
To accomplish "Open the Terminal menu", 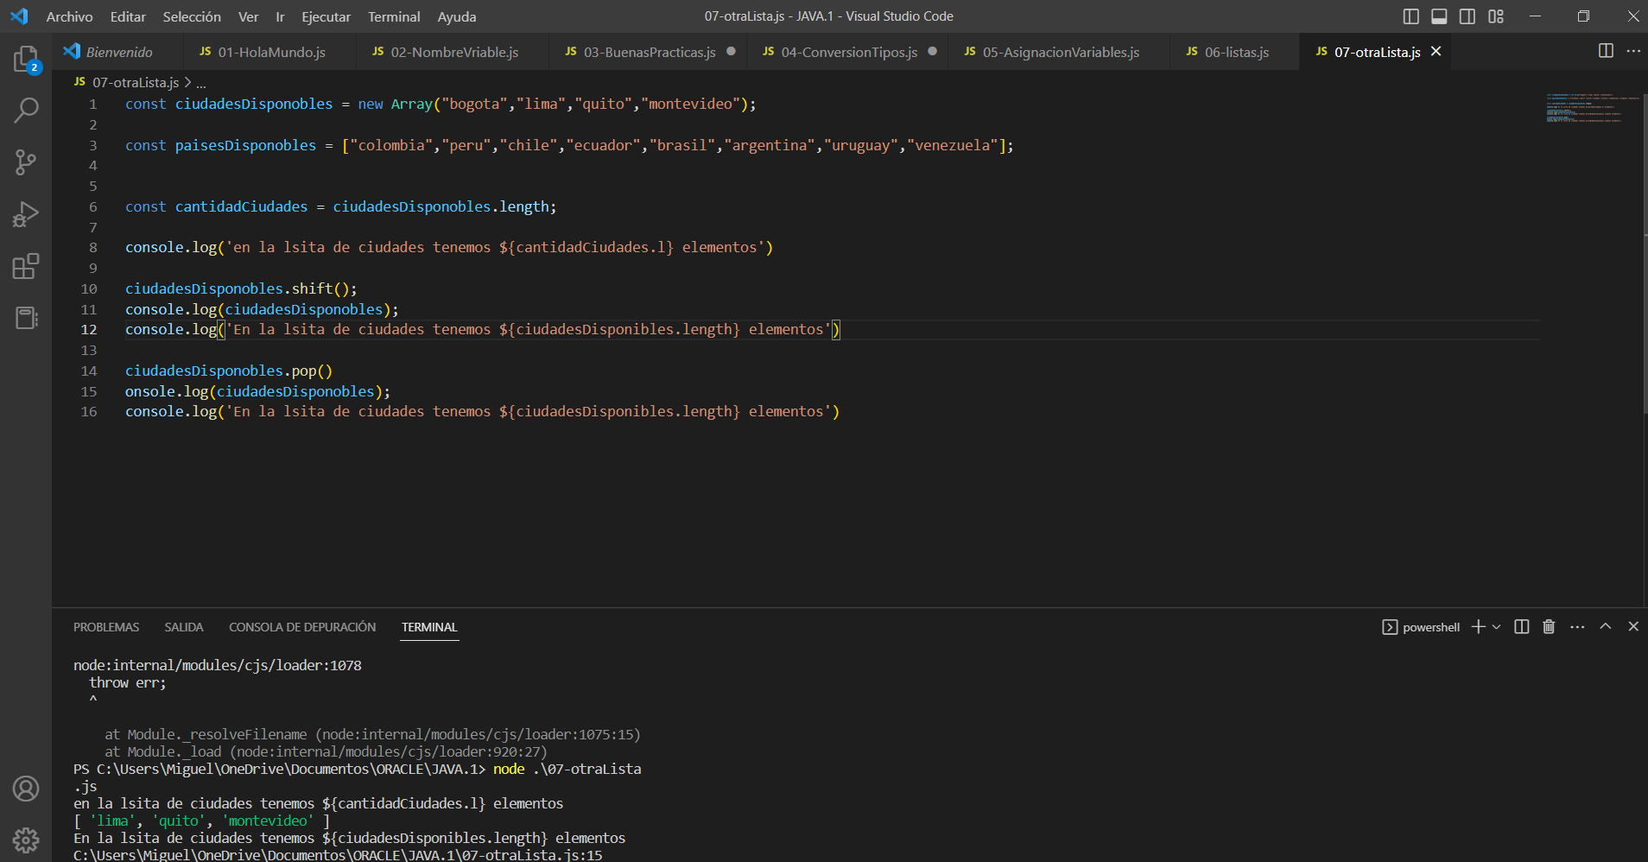I will (394, 16).
